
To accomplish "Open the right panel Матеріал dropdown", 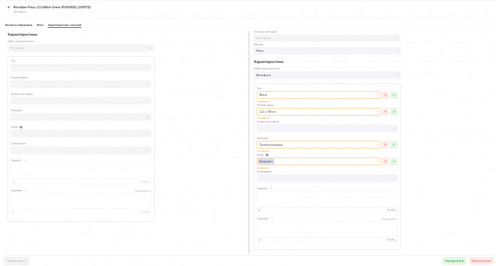I will point(318,145).
